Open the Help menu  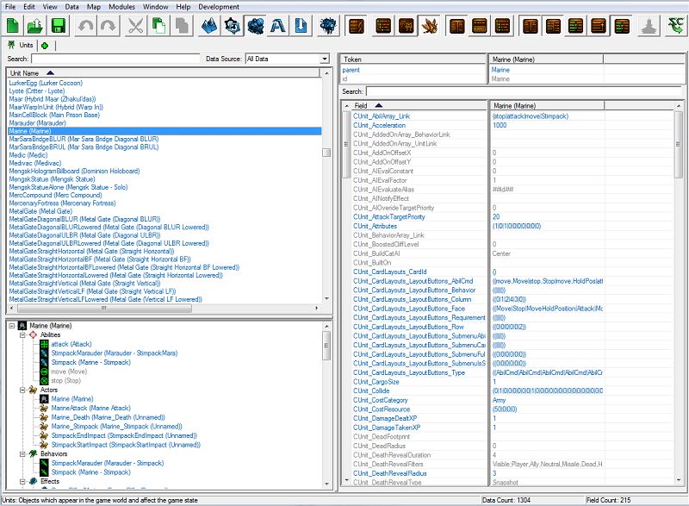(183, 7)
